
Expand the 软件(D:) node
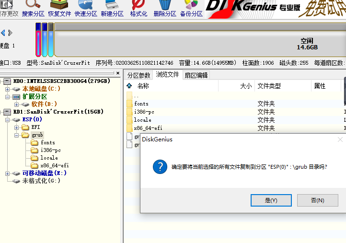coord(17,104)
